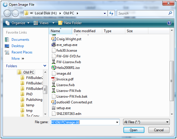Click the Open button
The image size is (177, 139).
tap(134, 130)
